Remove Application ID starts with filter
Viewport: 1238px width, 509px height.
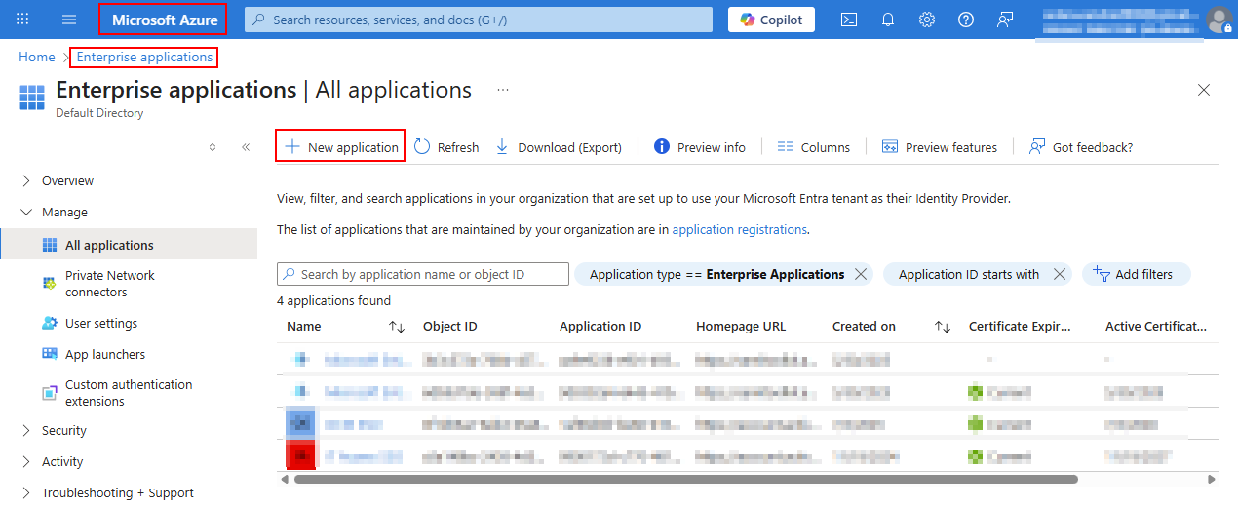point(1060,275)
